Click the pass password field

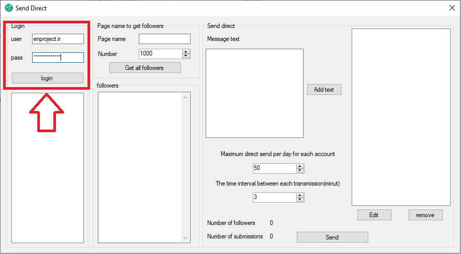(x=57, y=58)
